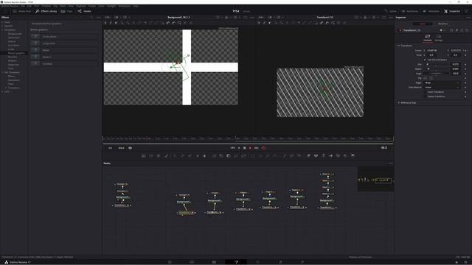
Task: Stop playback in the transport controls
Action: pyautogui.click(x=244, y=148)
